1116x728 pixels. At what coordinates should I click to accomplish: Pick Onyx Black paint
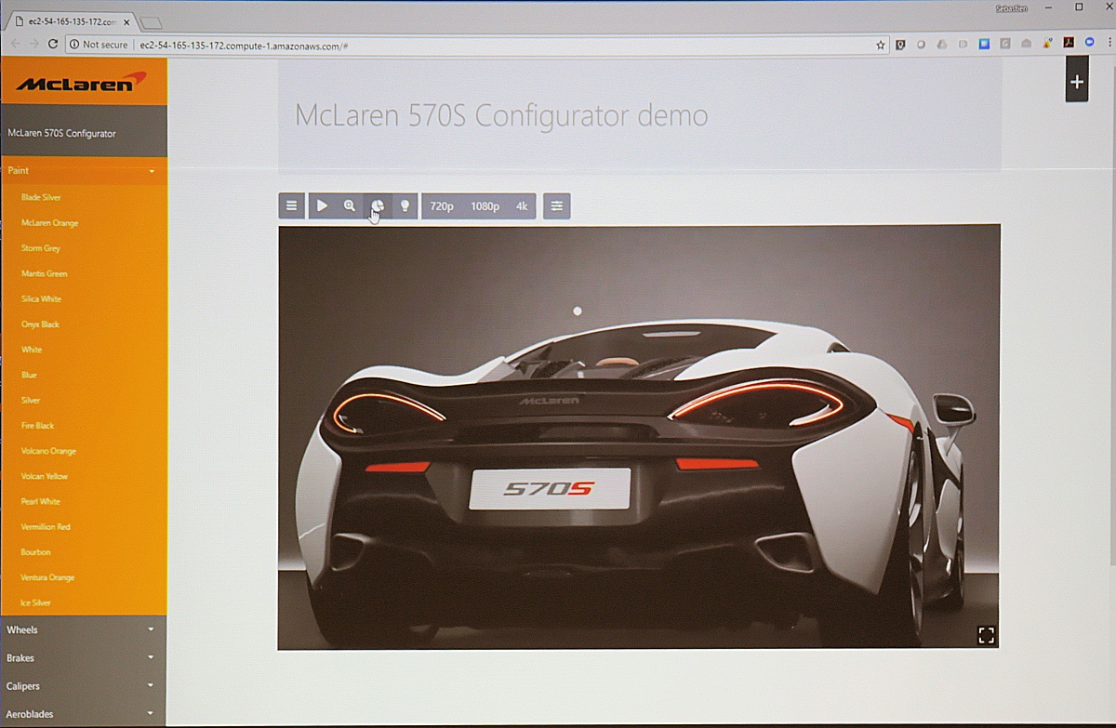coord(40,324)
